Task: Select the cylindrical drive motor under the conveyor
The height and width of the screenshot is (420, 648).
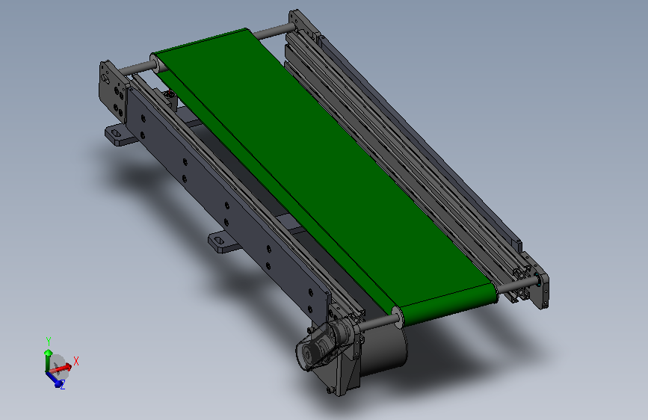Action: (382, 351)
